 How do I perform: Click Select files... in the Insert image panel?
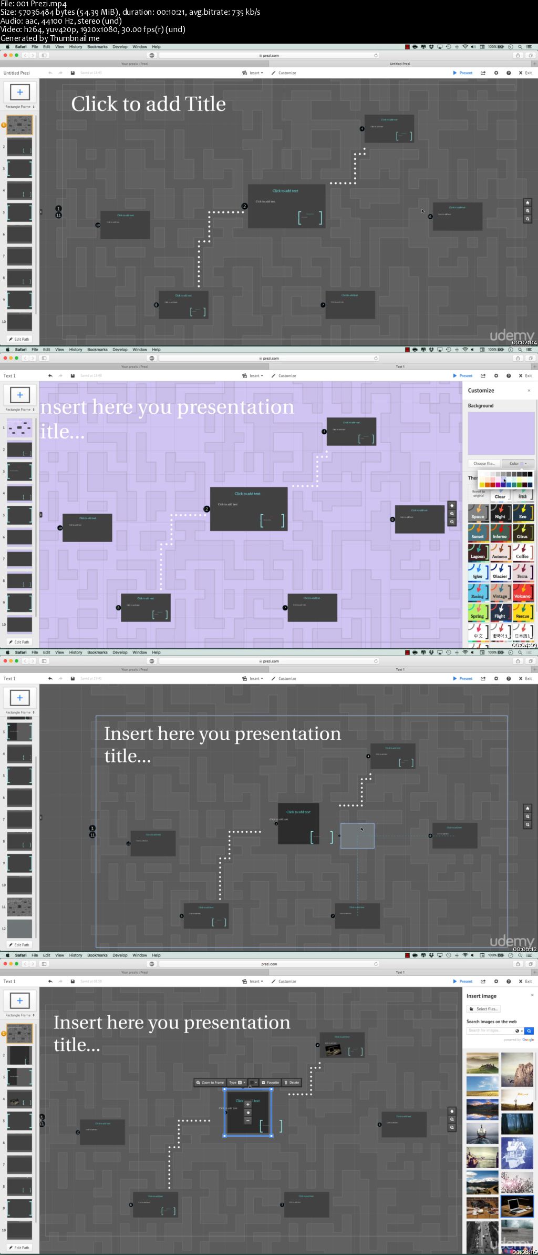484,1009
